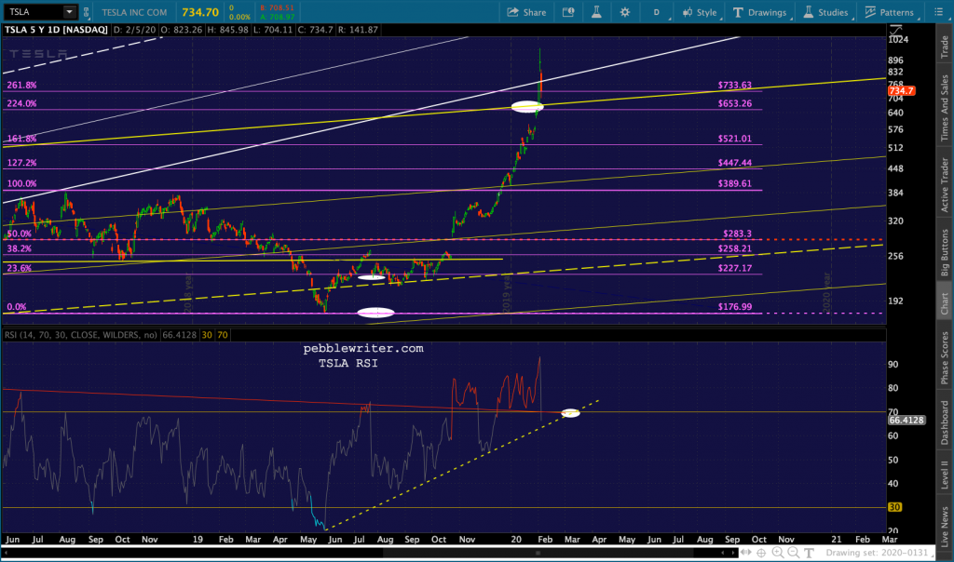This screenshot has height=562, width=954.
Task: Click the $389.61 price level label
Action: tap(734, 183)
